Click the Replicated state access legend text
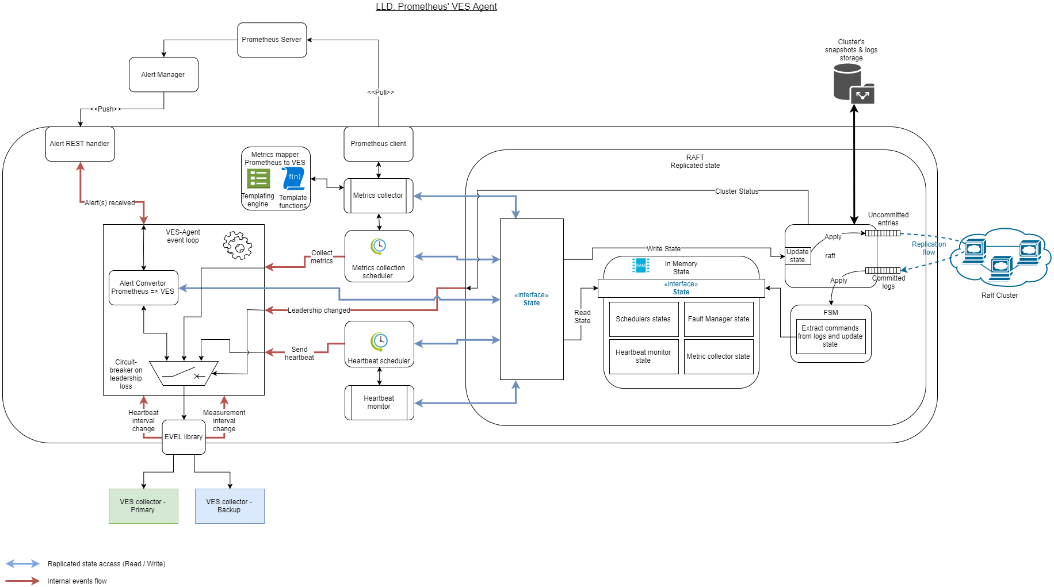 tap(106, 564)
